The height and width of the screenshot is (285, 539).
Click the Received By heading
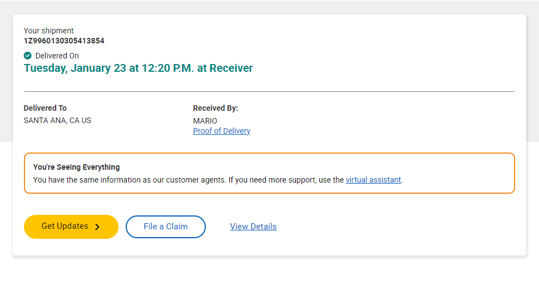tap(215, 108)
